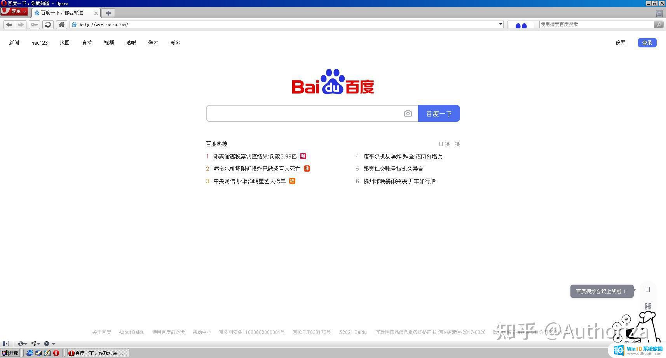Click the Windows 开始 start button
Image resolution: width=666 pixels, height=358 pixels.
tap(10, 353)
